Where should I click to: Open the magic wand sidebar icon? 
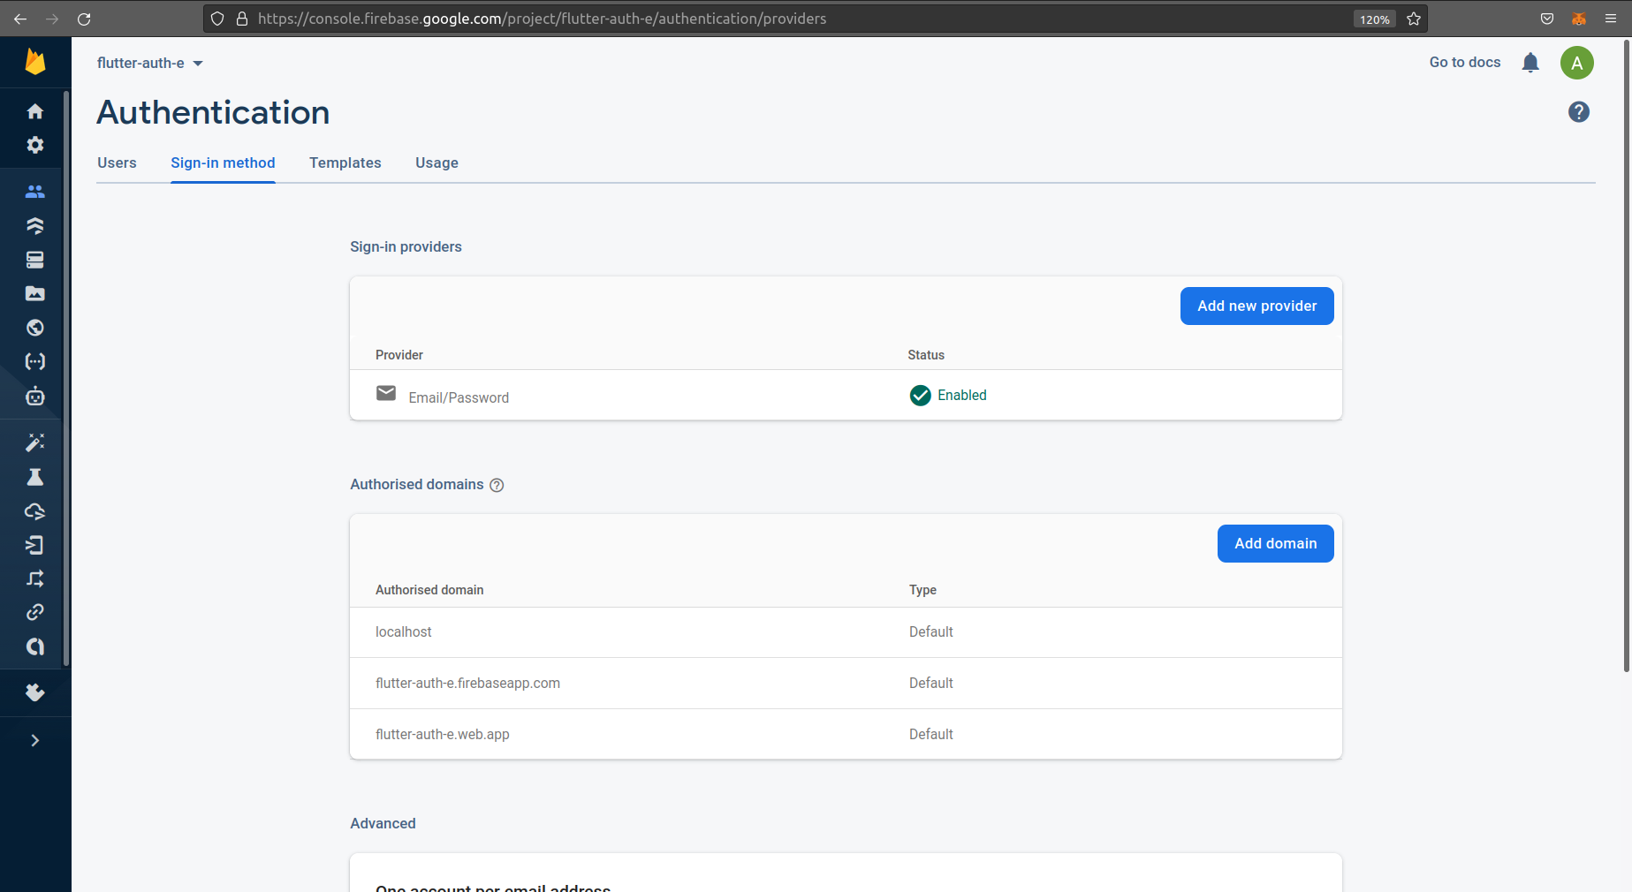35,442
